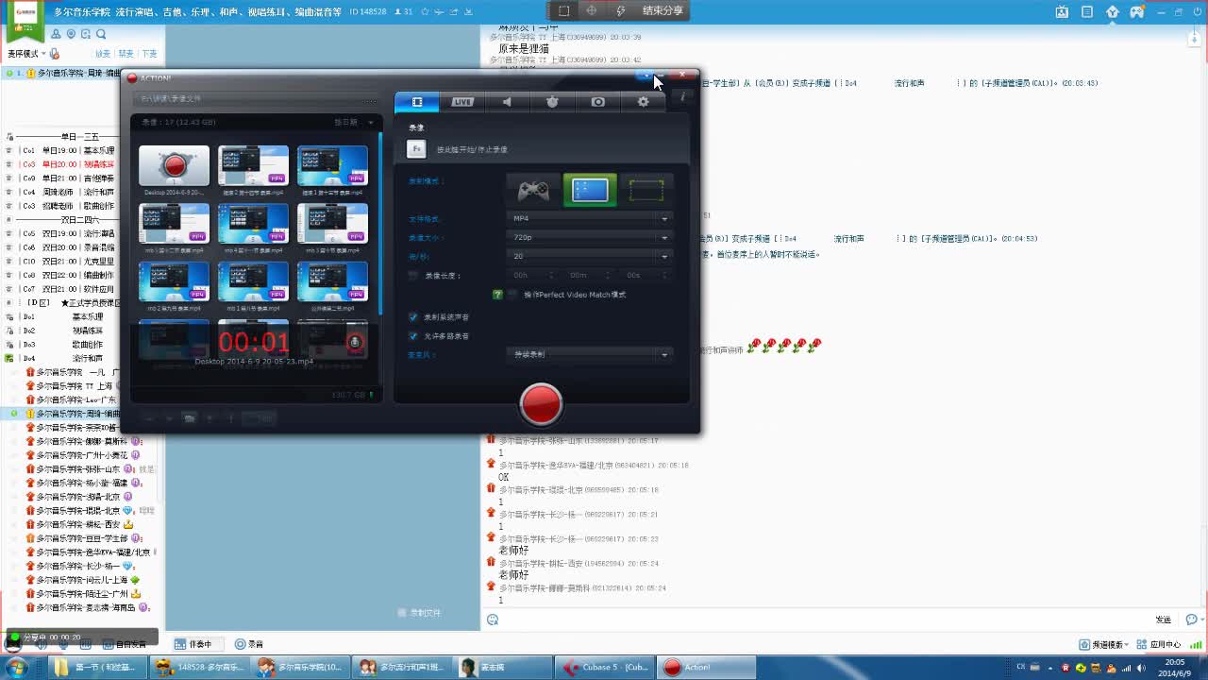
Task: Click the seconds field 00s
Action: pyautogui.click(x=646, y=275)
